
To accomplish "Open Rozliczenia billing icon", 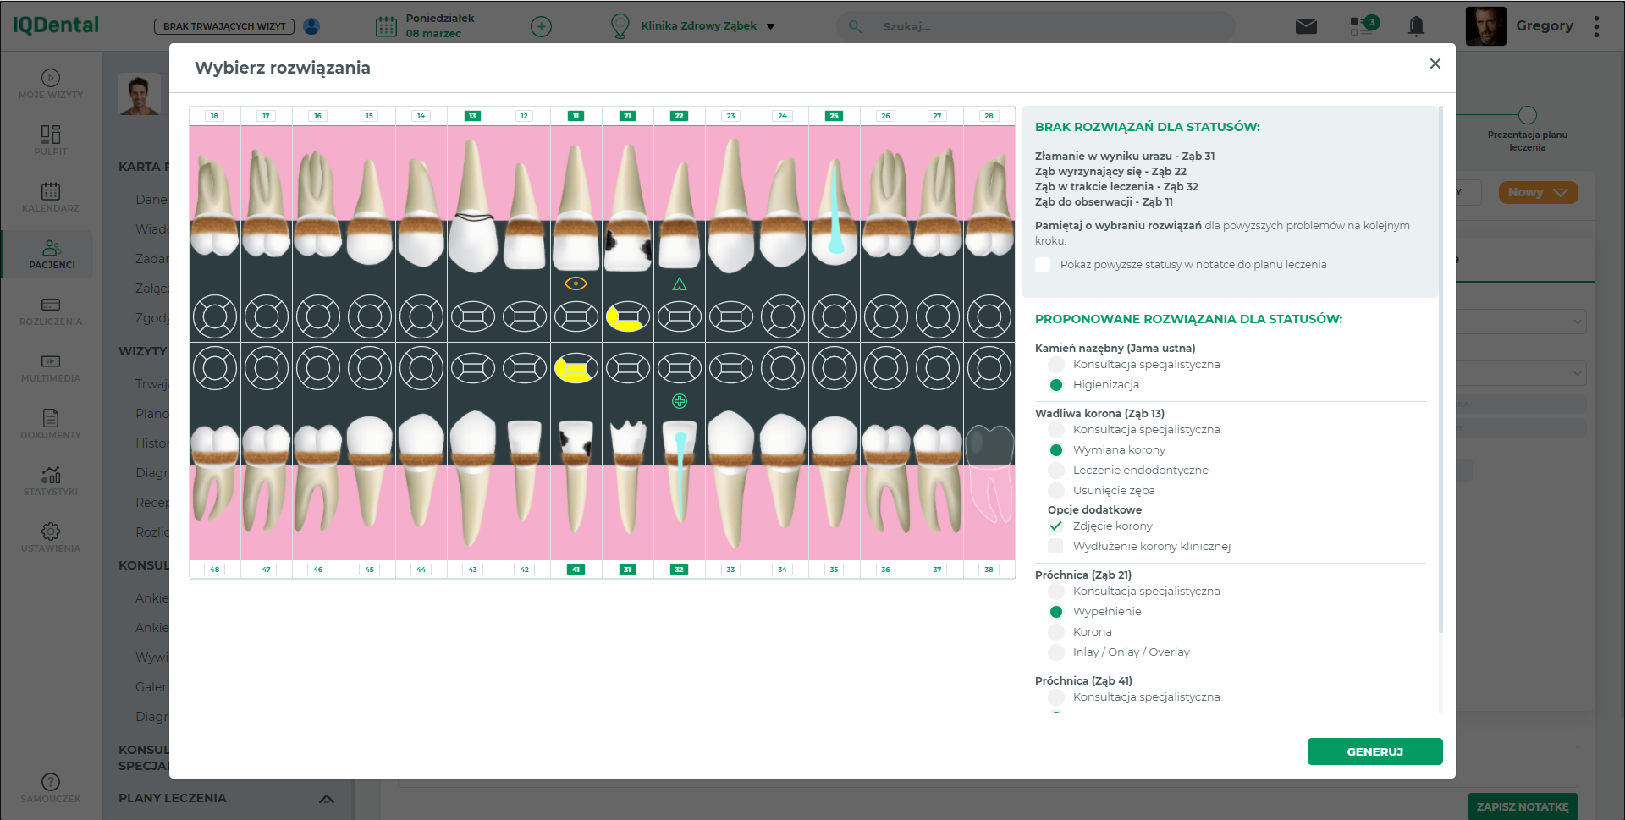I will pos(51,311).
